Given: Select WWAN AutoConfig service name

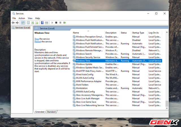Looking at the screenshot, I should 85,92.
